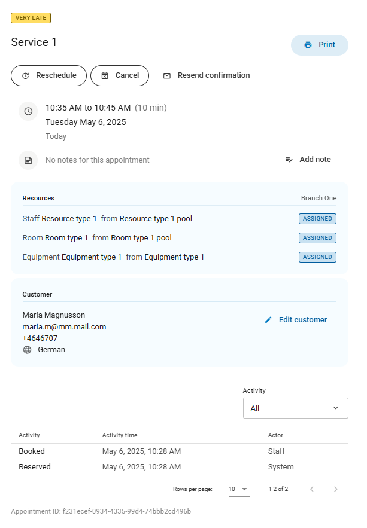Click the Very Late status badge

pos(31,18)
